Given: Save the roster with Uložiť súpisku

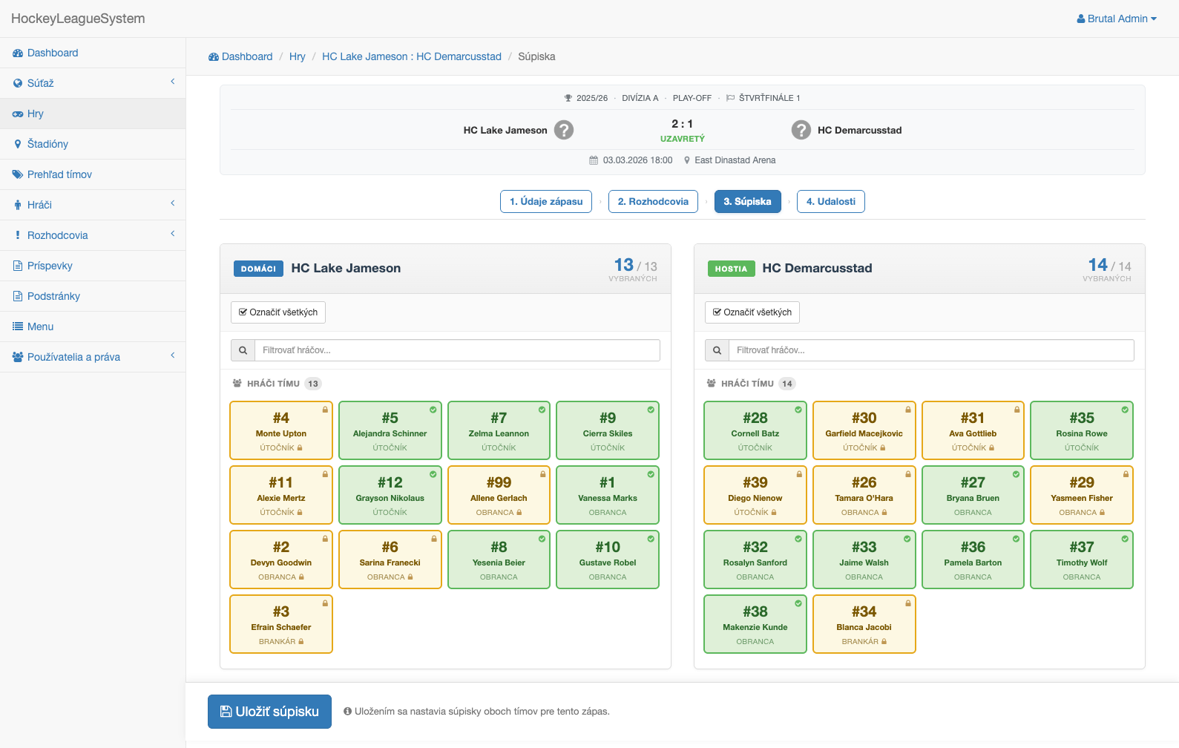Looking at the screenshot, I should [x=269, y=712].
